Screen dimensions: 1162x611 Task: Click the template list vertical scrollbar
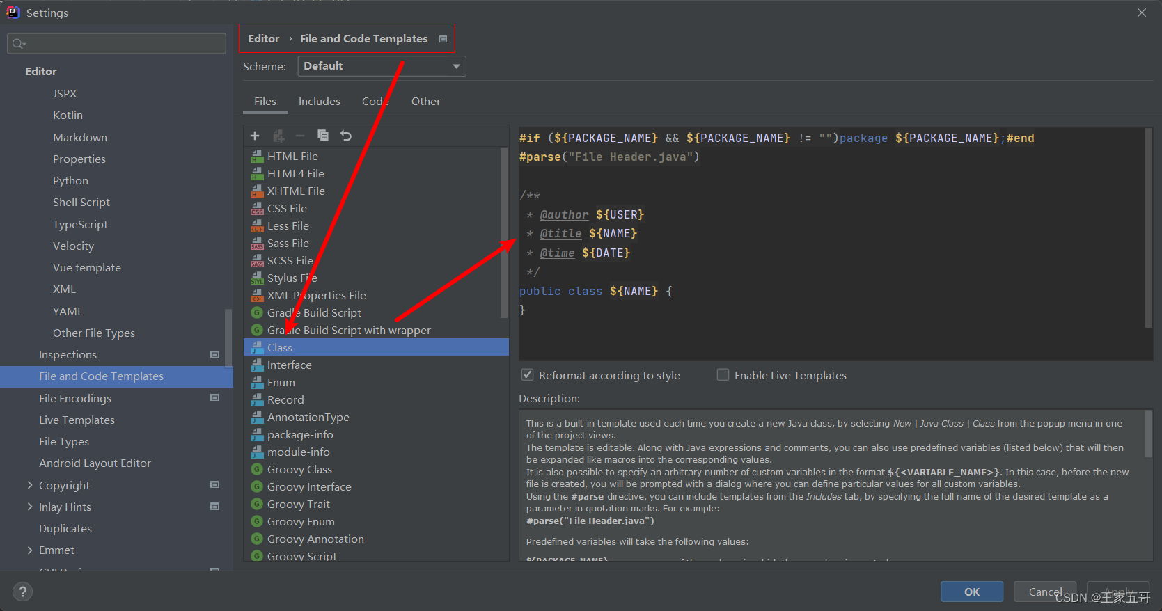504,233
